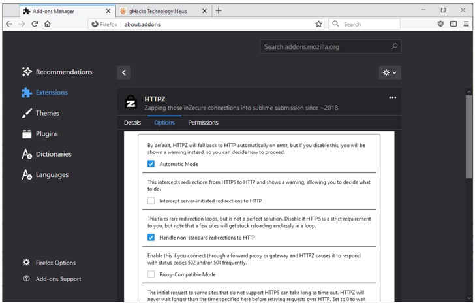The height and width of the screenshot is (305, 475).
Task: Switch to the Permissions tab
Action: tap(203, 123)
